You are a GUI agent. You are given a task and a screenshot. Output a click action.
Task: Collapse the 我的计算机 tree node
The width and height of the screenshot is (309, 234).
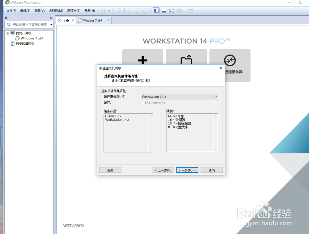pyautogui.click(x=8, y=33)
